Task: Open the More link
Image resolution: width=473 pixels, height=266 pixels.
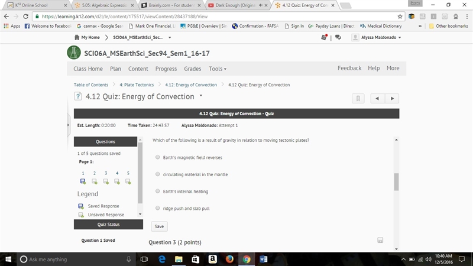Action: [393, 68]
